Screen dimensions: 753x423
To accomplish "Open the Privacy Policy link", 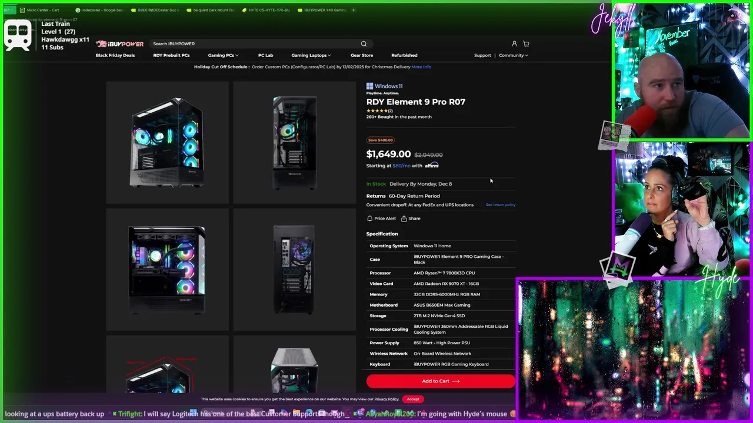I will 387,399.
